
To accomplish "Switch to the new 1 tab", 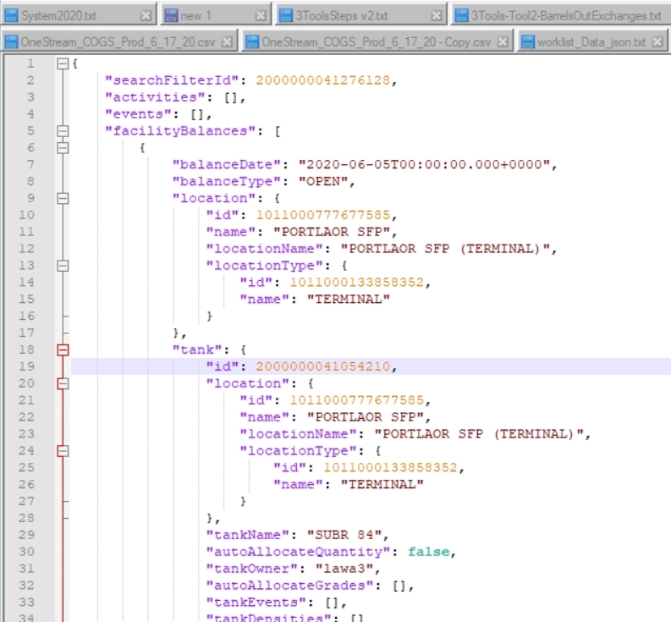I will click(216, 16).
